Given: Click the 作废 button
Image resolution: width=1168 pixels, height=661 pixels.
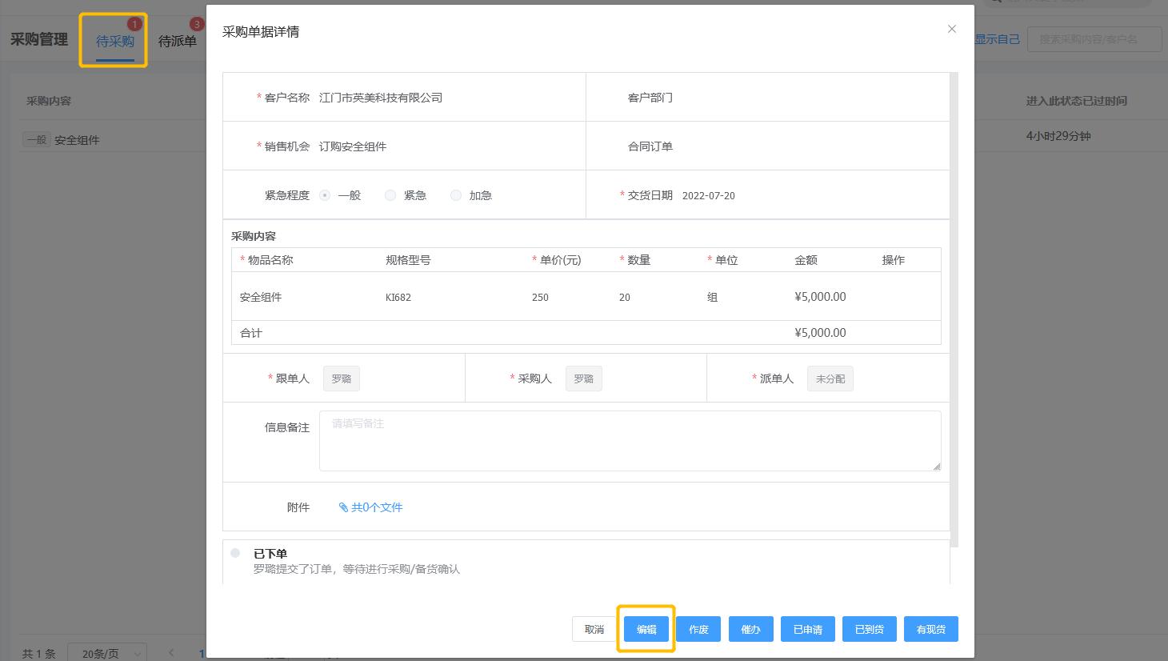Looking at the screenshot, I should 698,629.
